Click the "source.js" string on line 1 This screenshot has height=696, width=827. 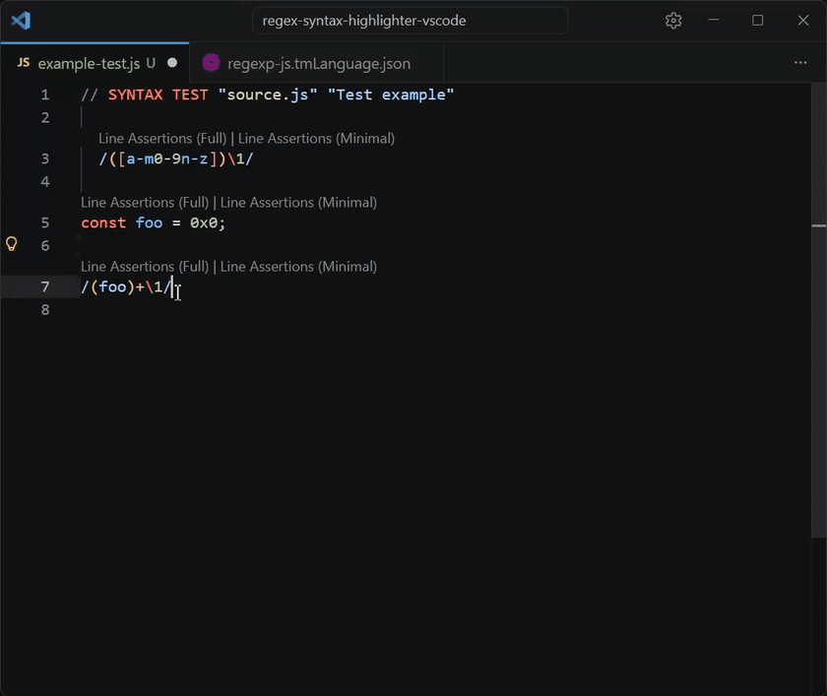[x=268, y=95]
